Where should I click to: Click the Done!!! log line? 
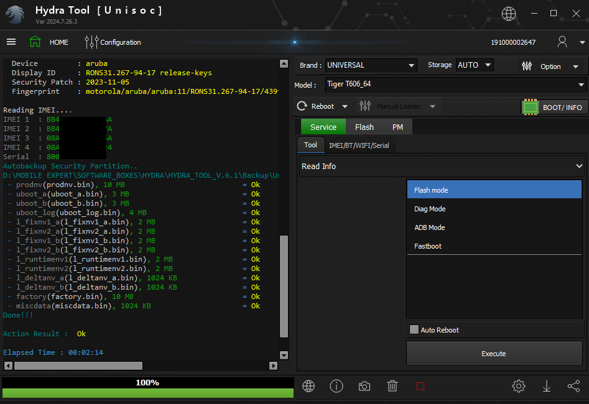(18, 315)
